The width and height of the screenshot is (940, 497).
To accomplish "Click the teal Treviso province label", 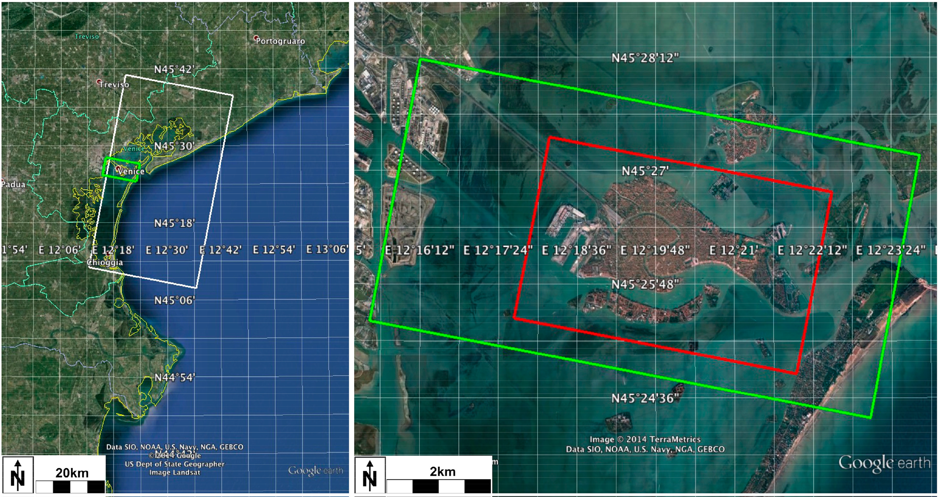I will pos(86,37).
